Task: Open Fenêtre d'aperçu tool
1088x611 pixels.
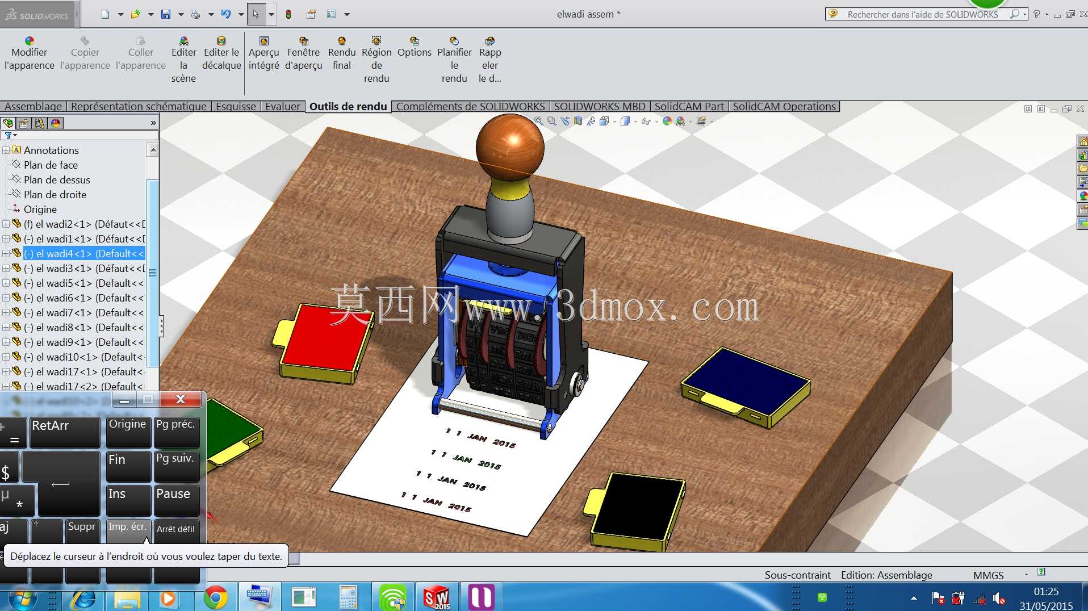Action: (303, 54)
